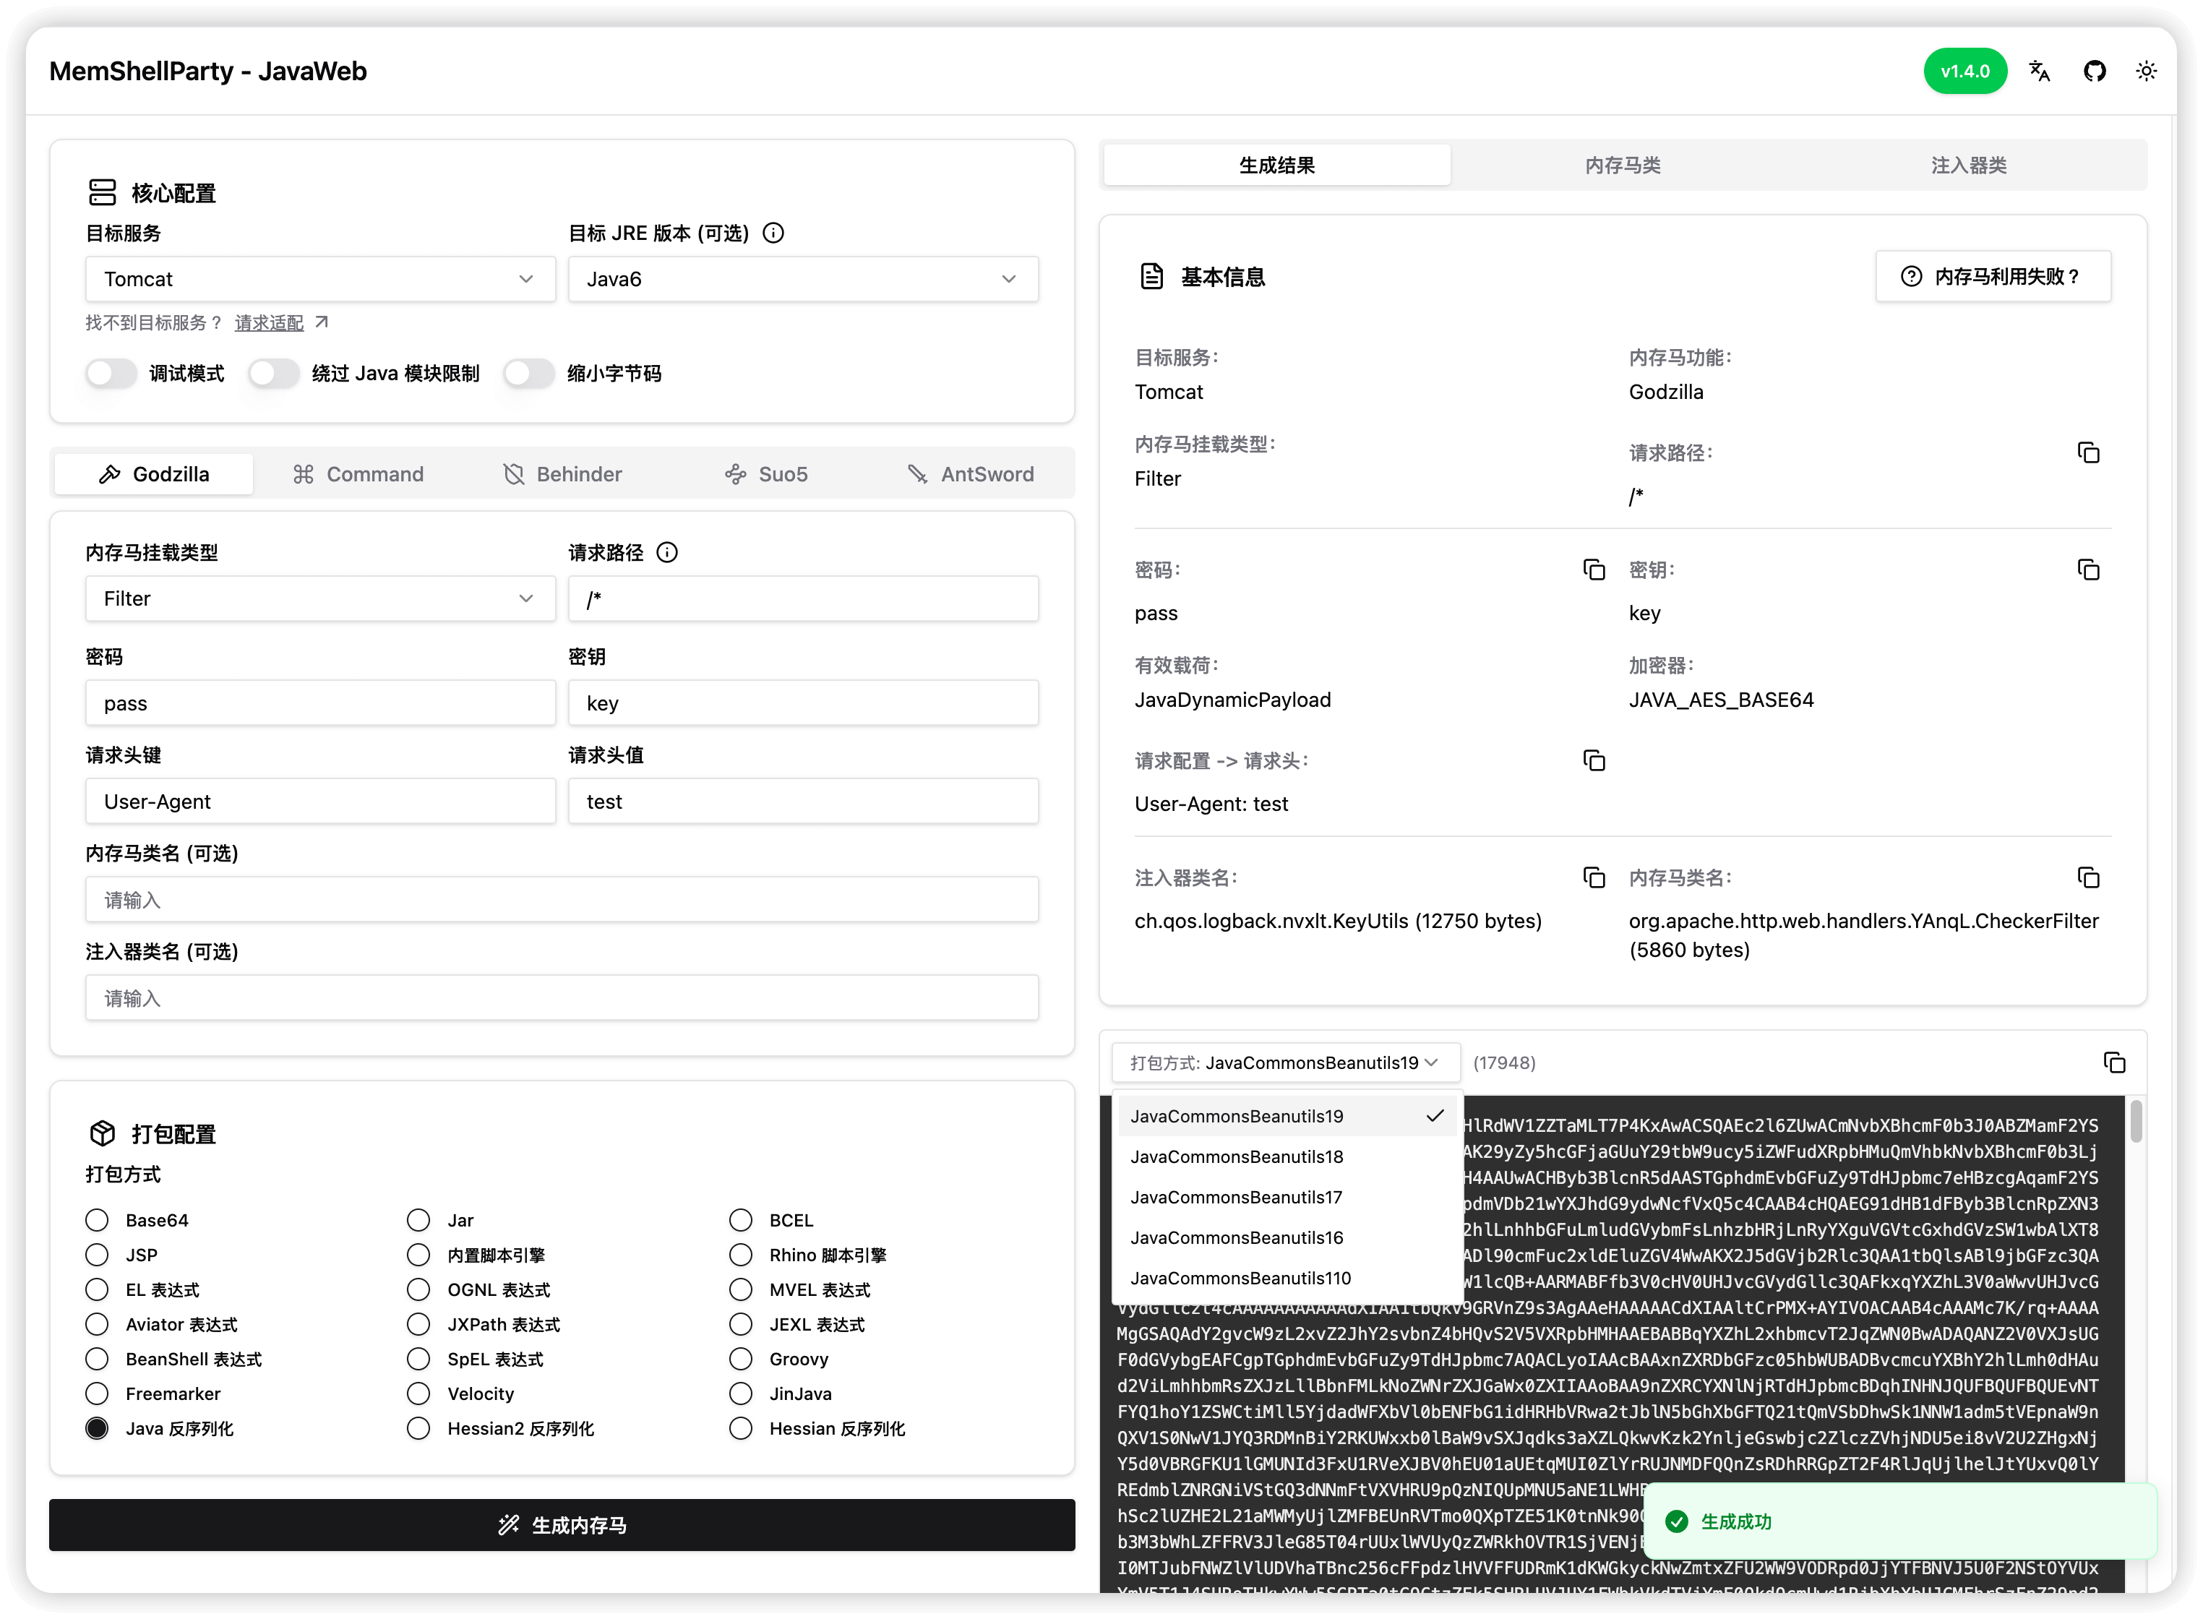Copy the 密钥 value key

[2088, 570]
